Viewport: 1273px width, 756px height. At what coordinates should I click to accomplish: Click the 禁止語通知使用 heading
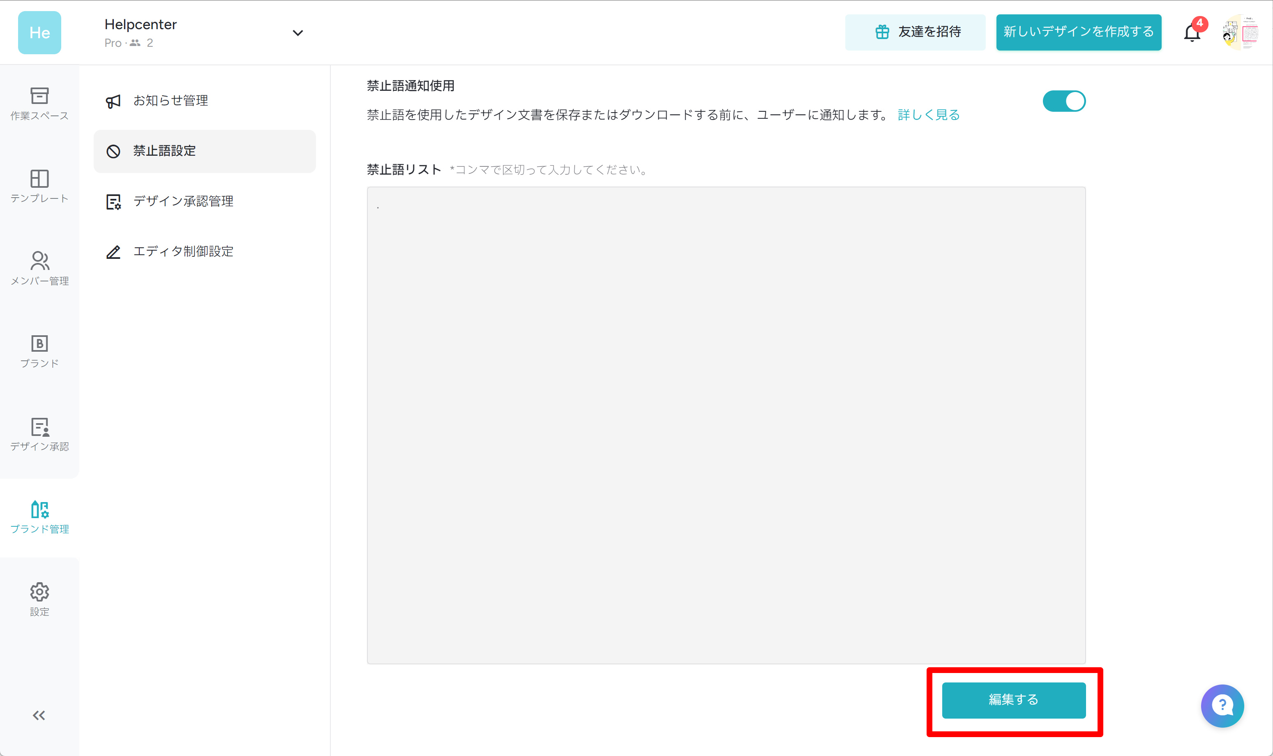(x=410, y=86)
